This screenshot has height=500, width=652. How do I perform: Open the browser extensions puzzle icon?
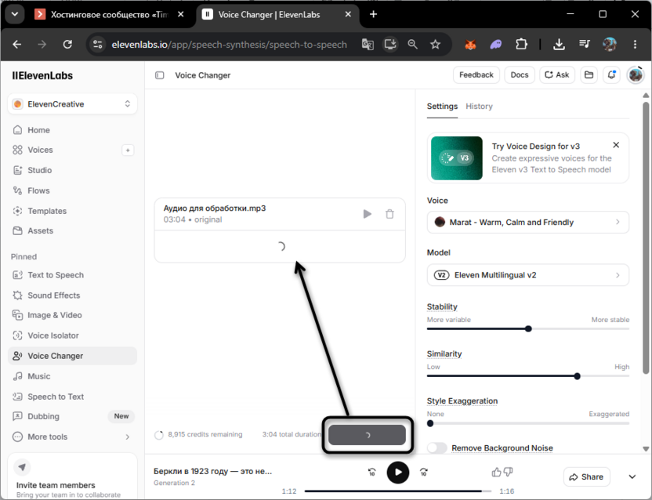point(521,44)
